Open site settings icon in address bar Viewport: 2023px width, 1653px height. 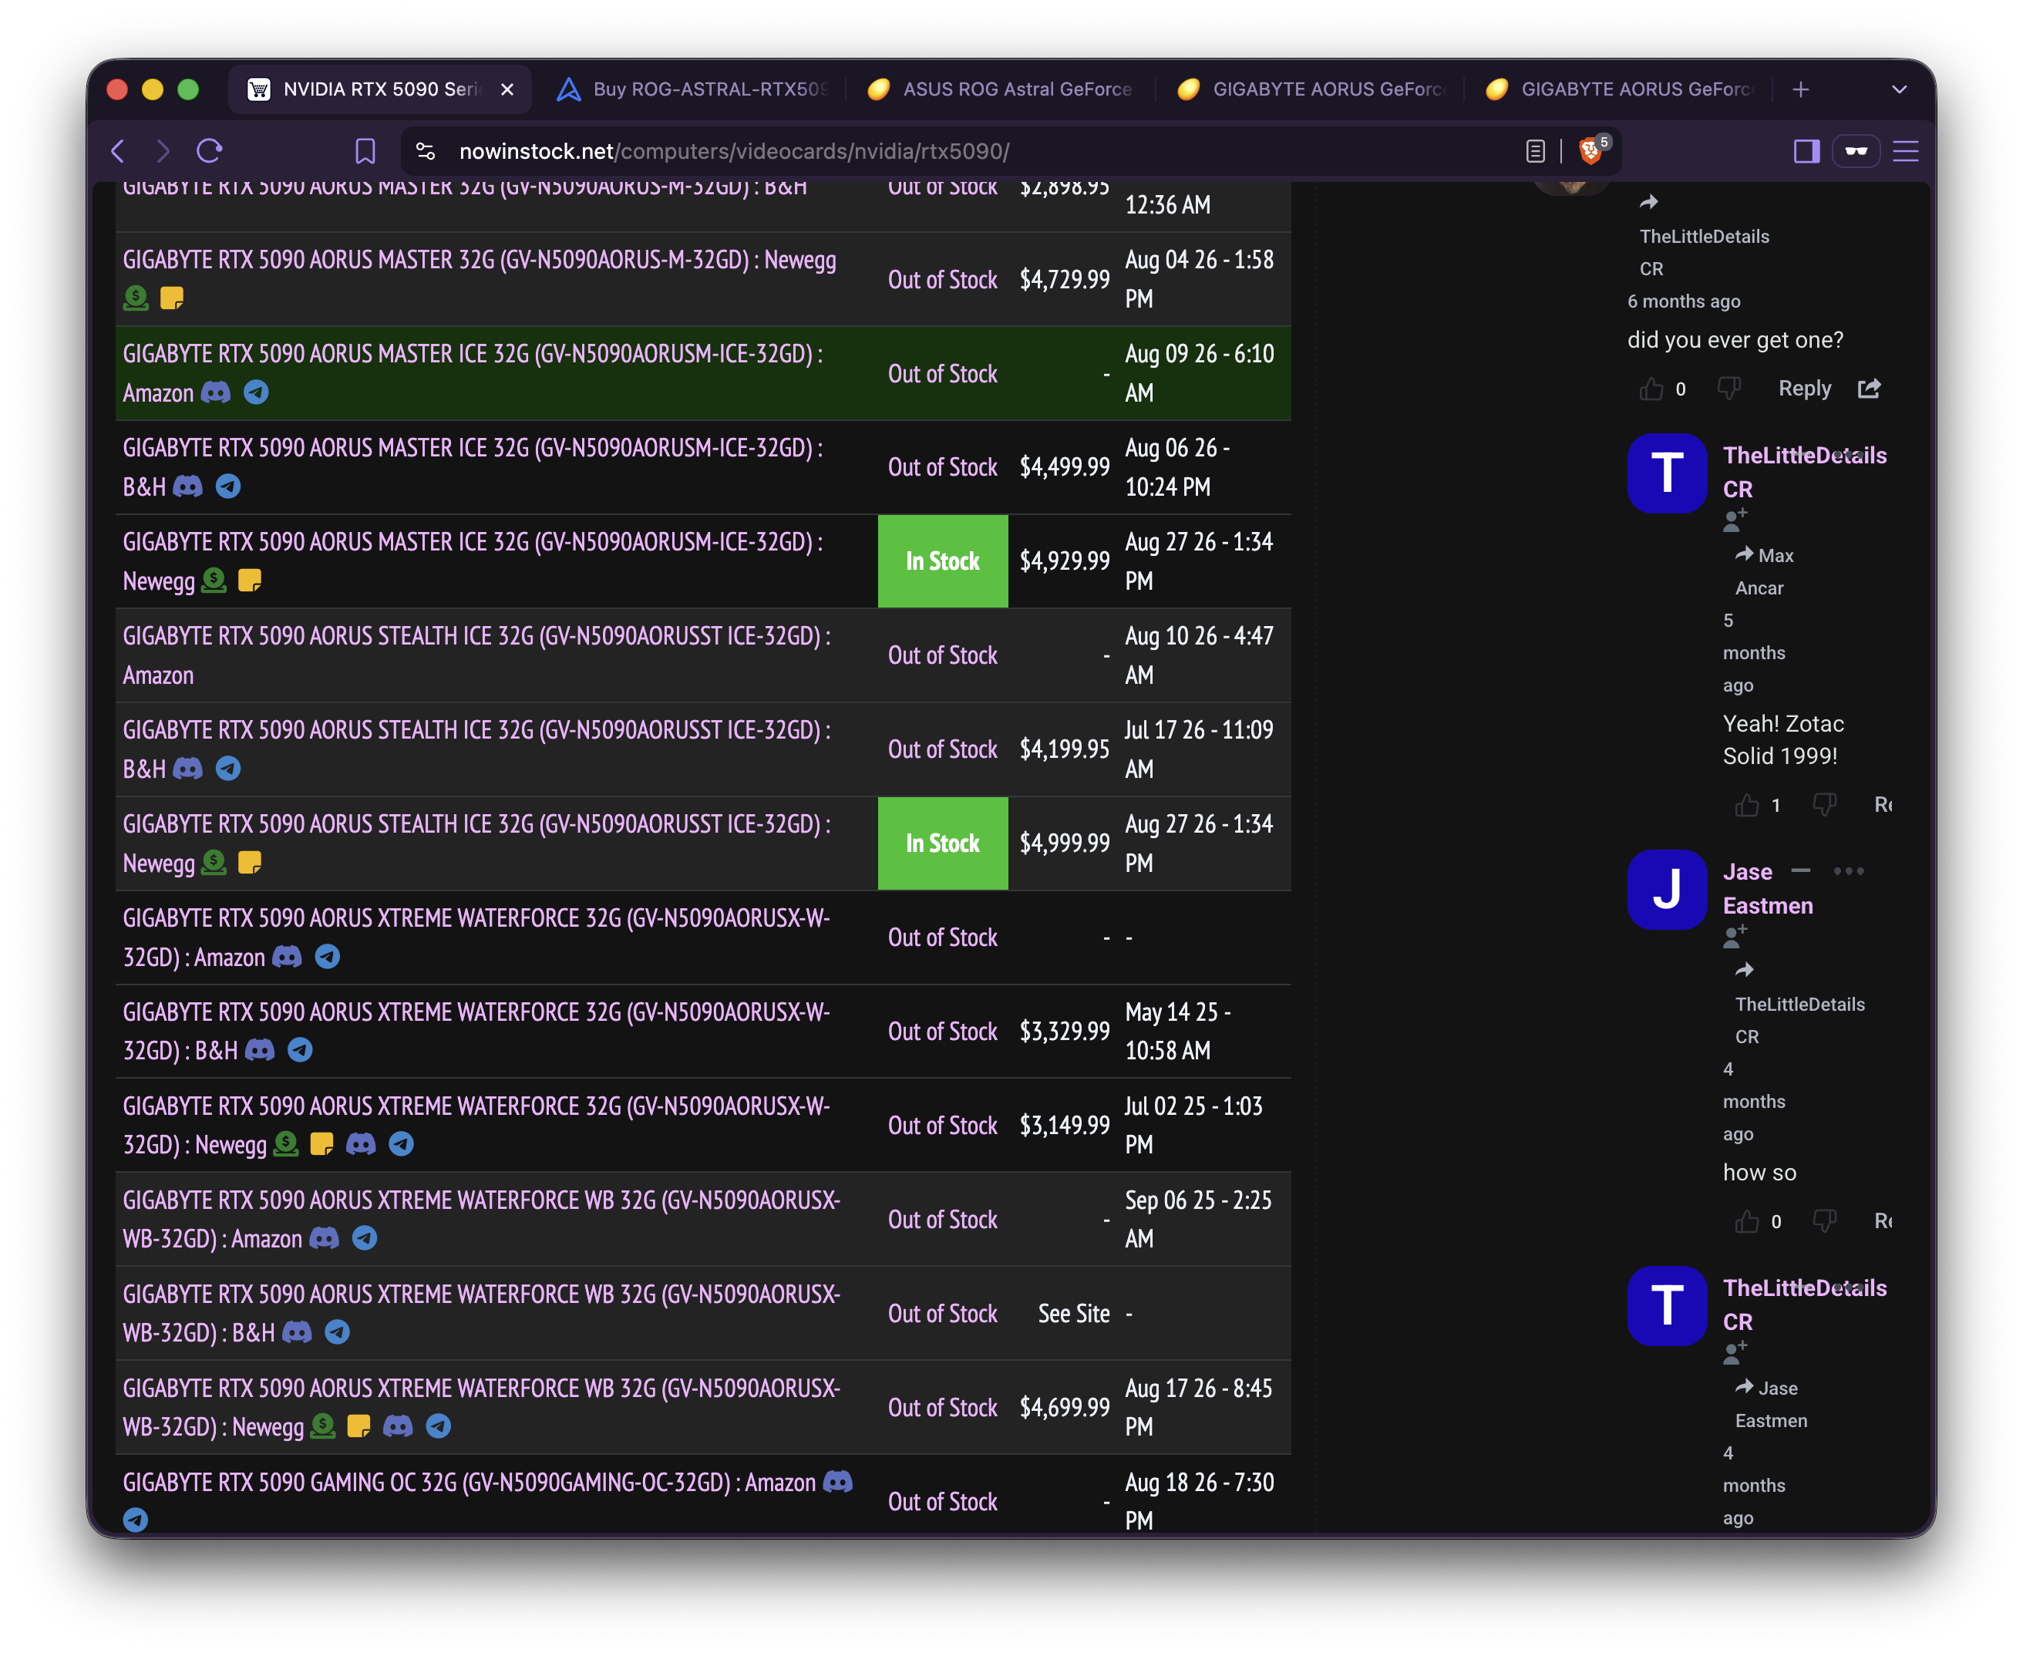coord(426,150)
